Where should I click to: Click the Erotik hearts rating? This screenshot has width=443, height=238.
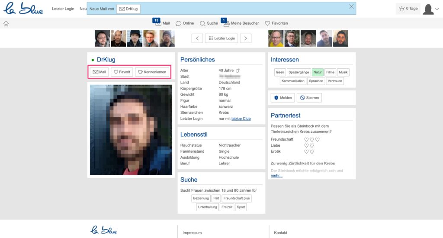point(309,152)
